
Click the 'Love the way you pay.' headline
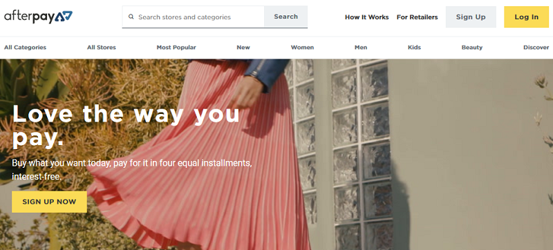[126, 126]
